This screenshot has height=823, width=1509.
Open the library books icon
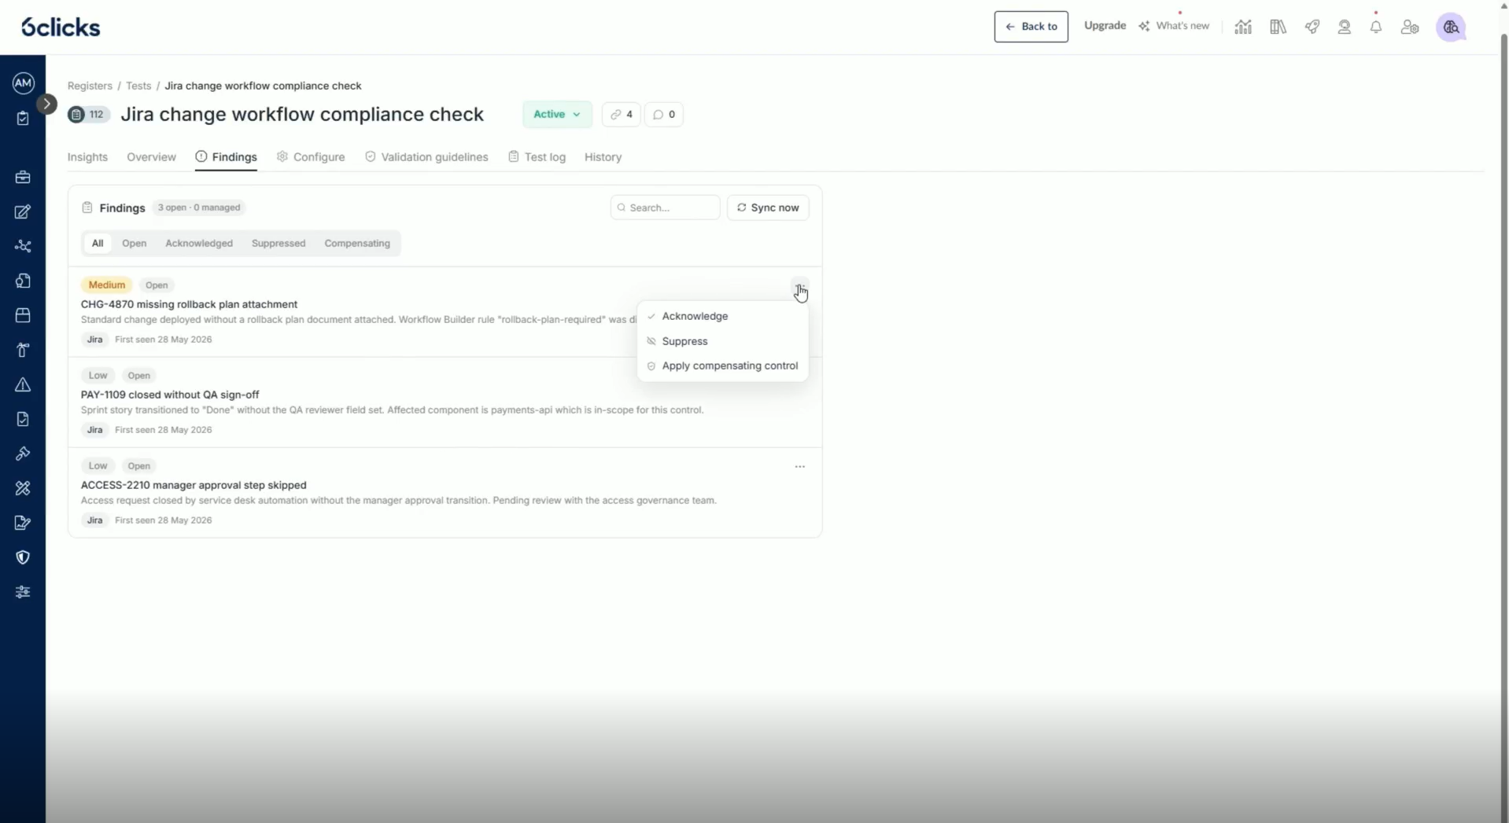click(1278, 27)
